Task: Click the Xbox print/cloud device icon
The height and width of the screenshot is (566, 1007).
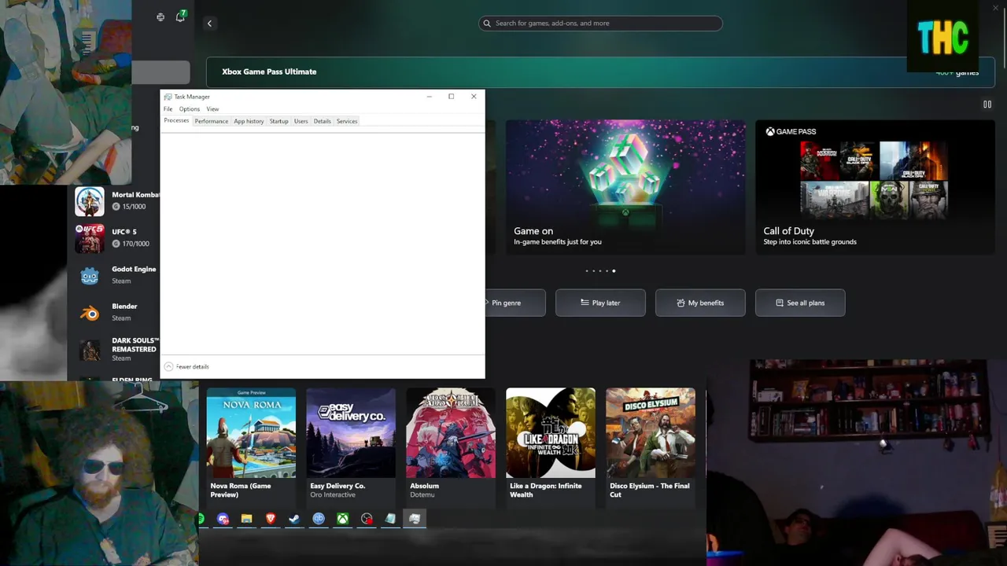Action: click(x=160, y=17)
